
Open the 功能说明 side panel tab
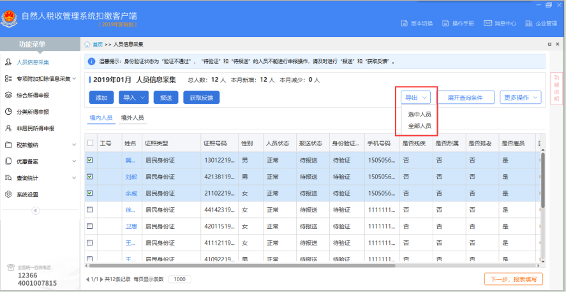click(556, 89)
